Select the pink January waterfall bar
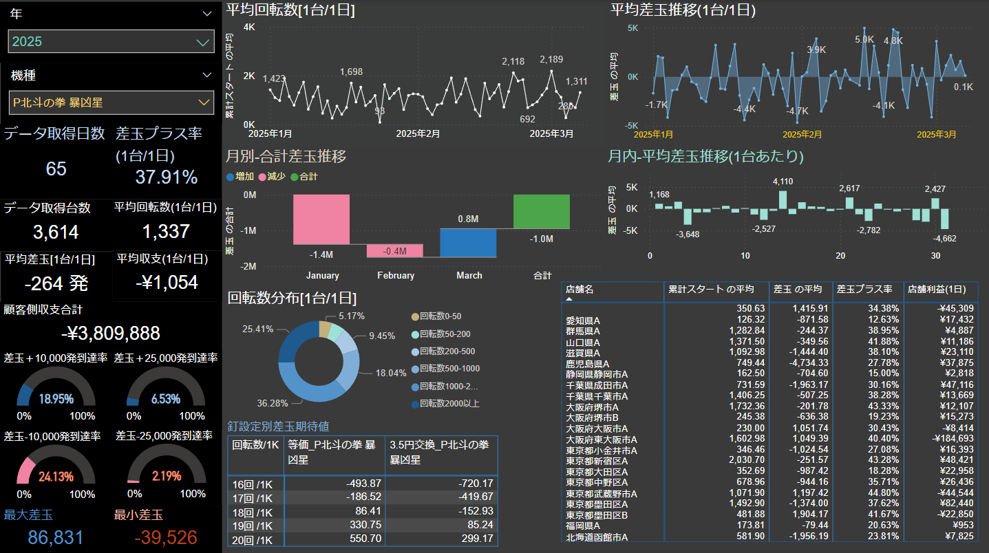 point(321,219)
